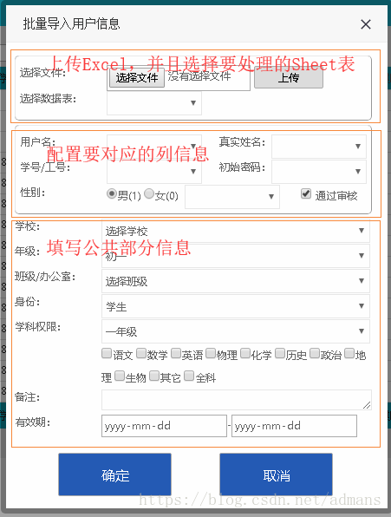Open the 性别 column dropdown
The image size is (391, 517).
pos(232,197)
